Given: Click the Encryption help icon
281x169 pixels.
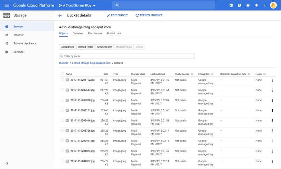Looking at the screenshot, I should coord(212,74).
